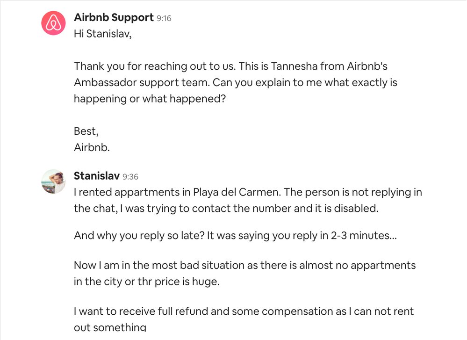Click the "the chat, I was trying" line
The height and width of the screenshot is (340, 467).
226,209
